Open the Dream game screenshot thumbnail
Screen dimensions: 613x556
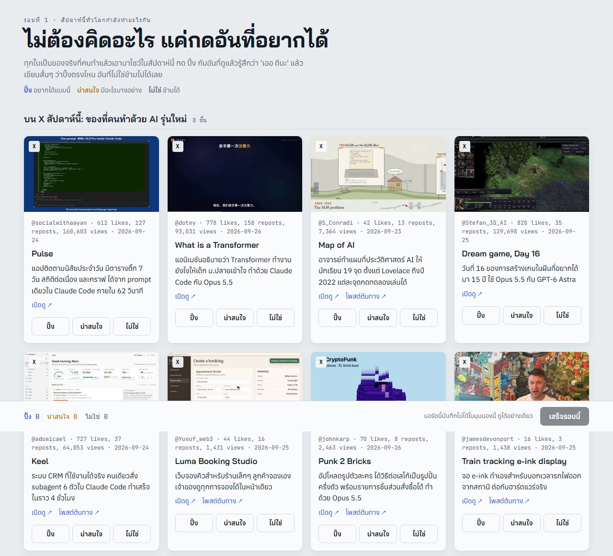522,174
